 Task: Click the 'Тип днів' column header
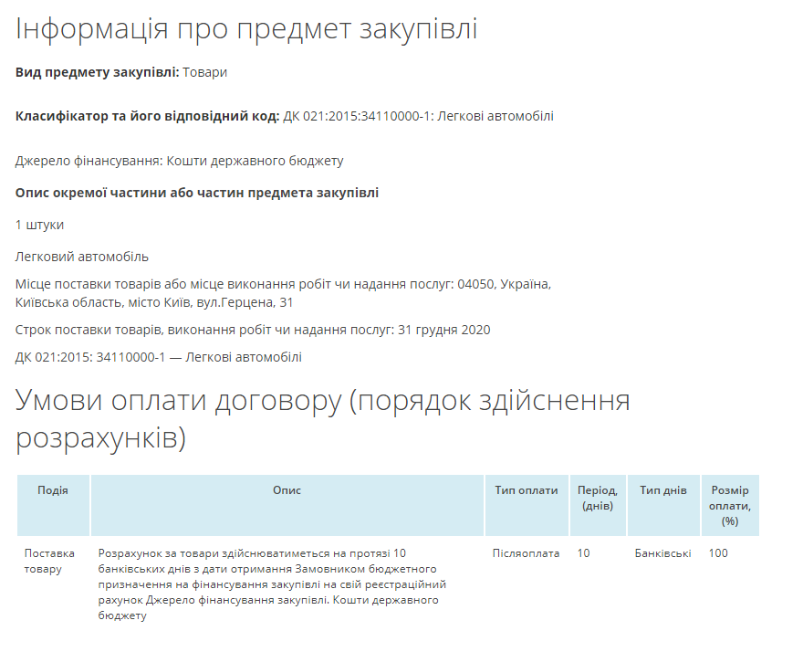click(x=662, y=490)
